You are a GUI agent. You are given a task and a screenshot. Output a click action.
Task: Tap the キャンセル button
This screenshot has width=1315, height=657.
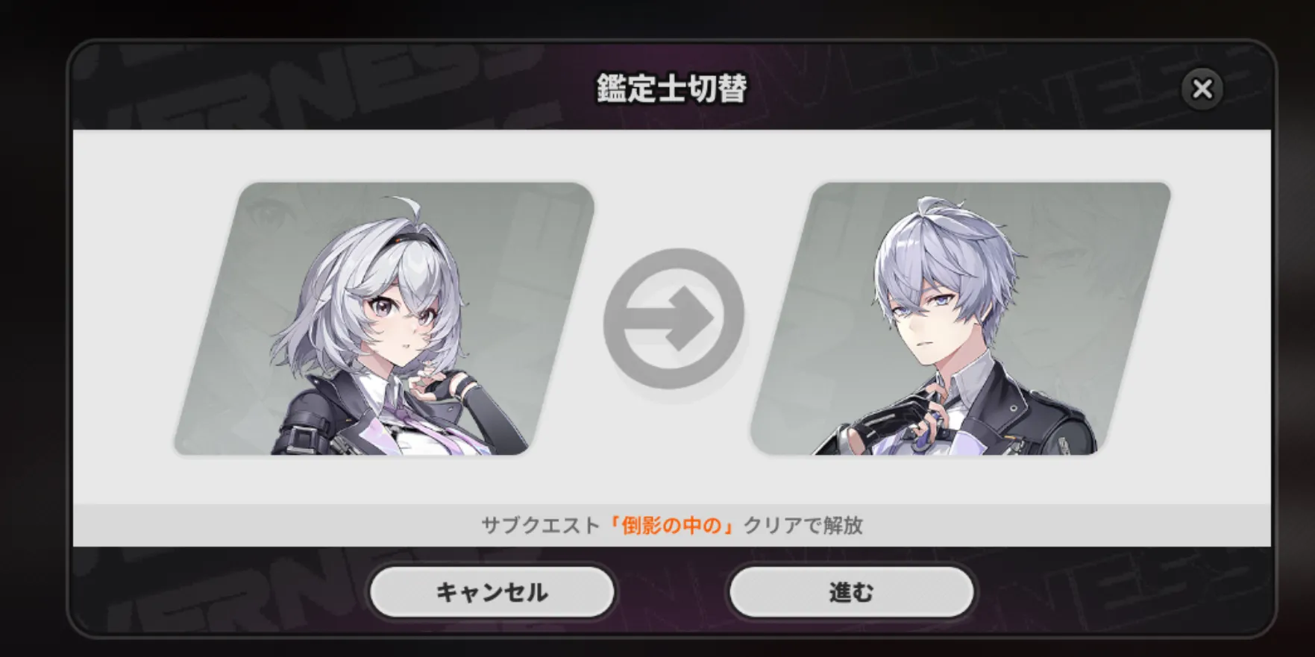tap(492, 592)
